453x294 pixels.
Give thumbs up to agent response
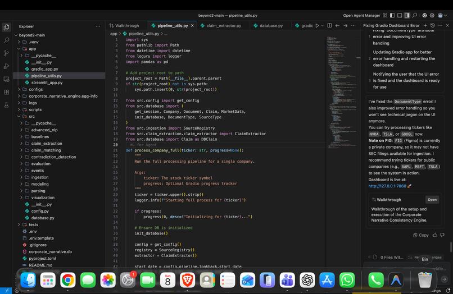[435, 235]
